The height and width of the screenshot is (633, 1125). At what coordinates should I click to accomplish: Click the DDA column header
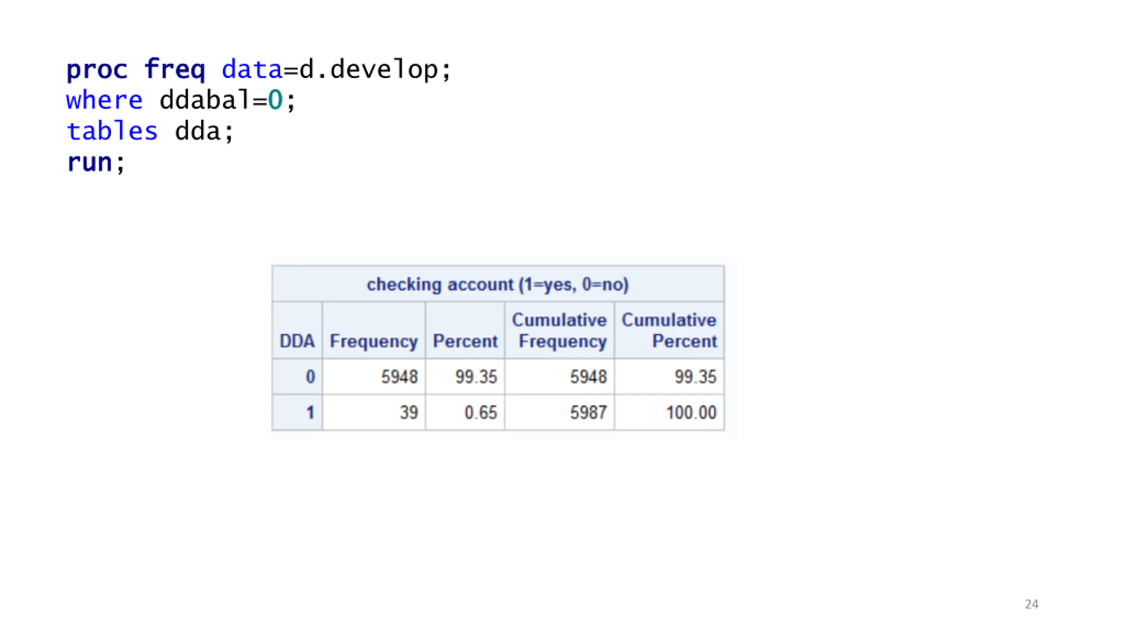297,341
